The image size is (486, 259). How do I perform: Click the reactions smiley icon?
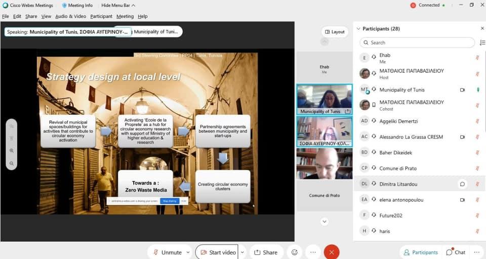(x=295, y=252)
